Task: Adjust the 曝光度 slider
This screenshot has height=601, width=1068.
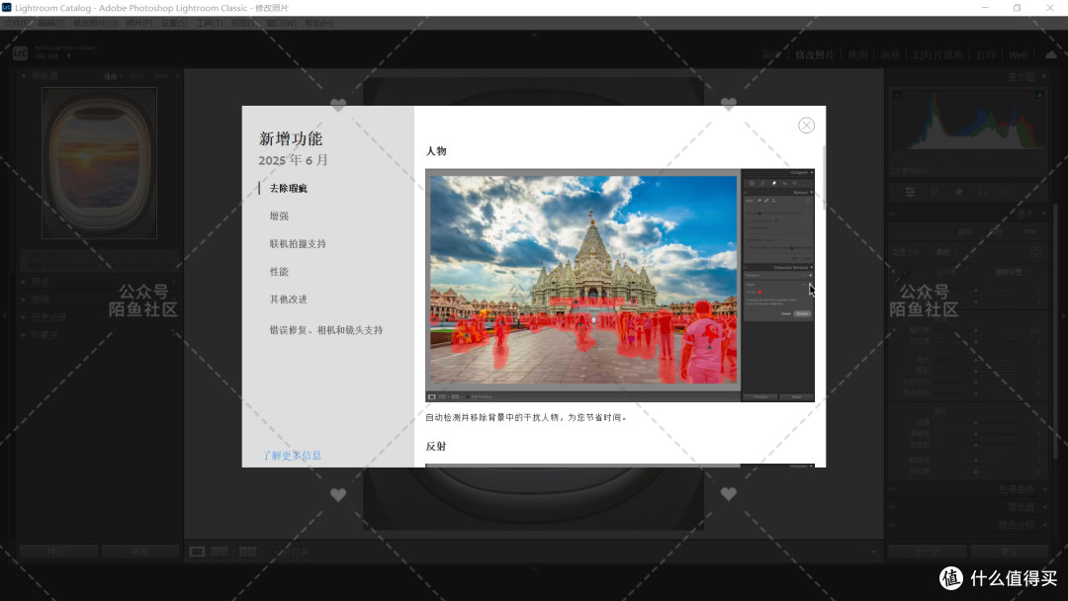Action: click(975, 330)
